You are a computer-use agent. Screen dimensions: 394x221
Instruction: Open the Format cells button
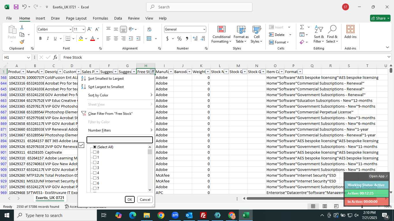click(x=279, y=42)
